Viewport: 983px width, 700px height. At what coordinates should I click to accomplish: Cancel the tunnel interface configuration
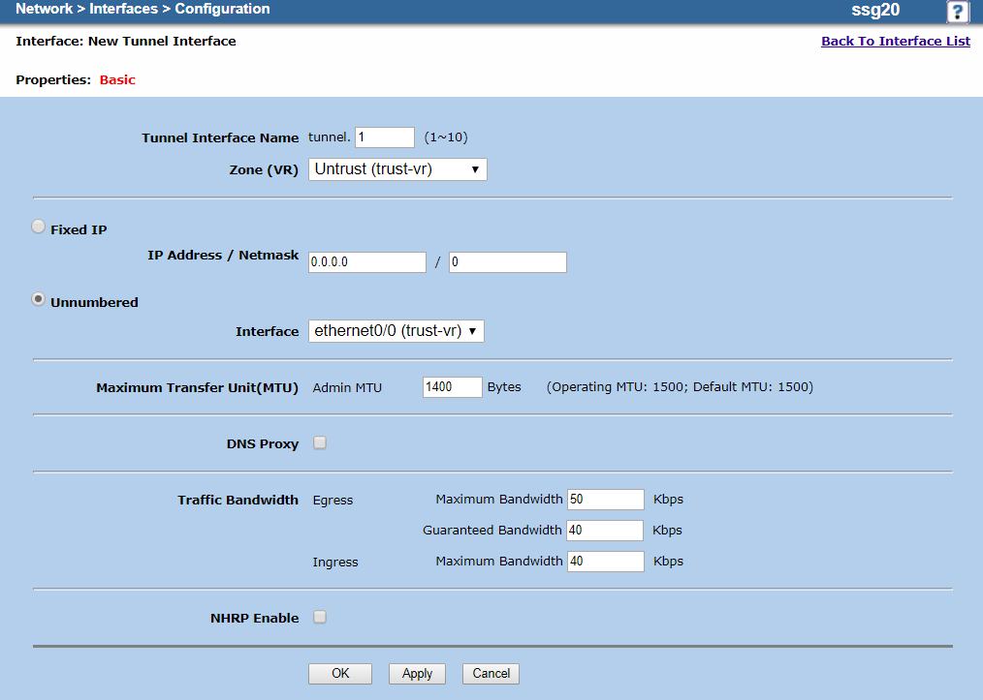[x=491, y=674]
